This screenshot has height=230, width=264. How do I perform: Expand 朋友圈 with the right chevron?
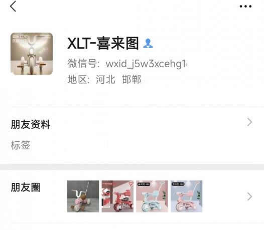(249, 196)
